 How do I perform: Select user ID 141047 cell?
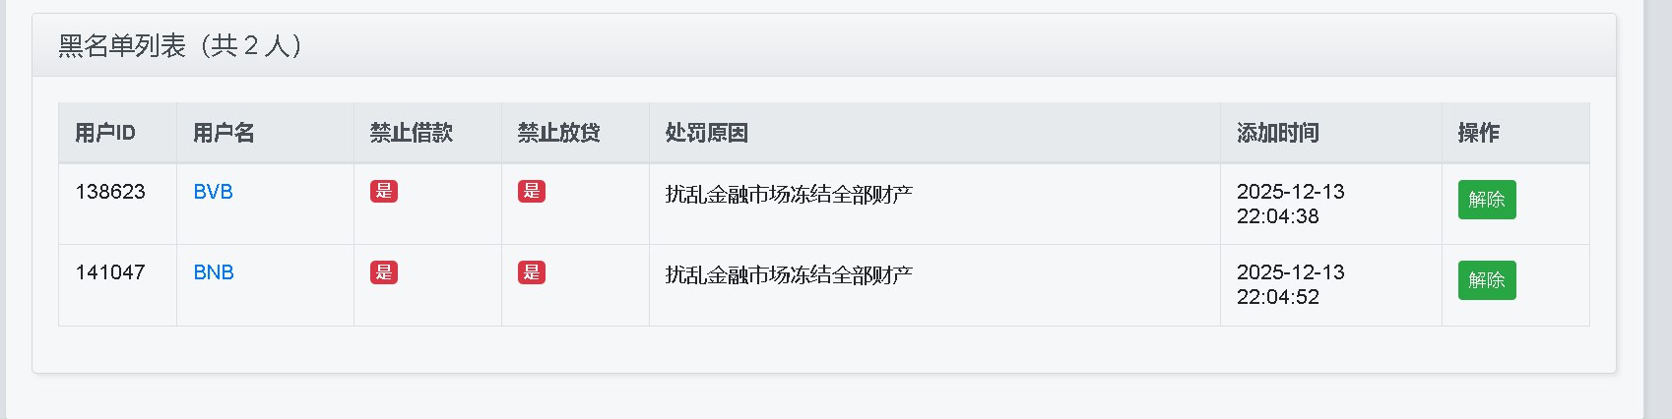(110, 272)
